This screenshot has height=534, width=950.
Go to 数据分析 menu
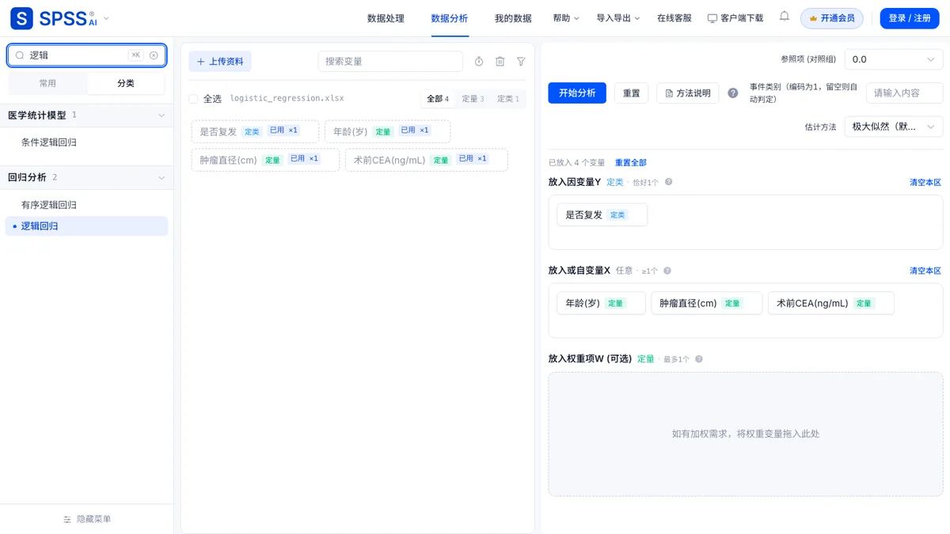coord(449,18)
